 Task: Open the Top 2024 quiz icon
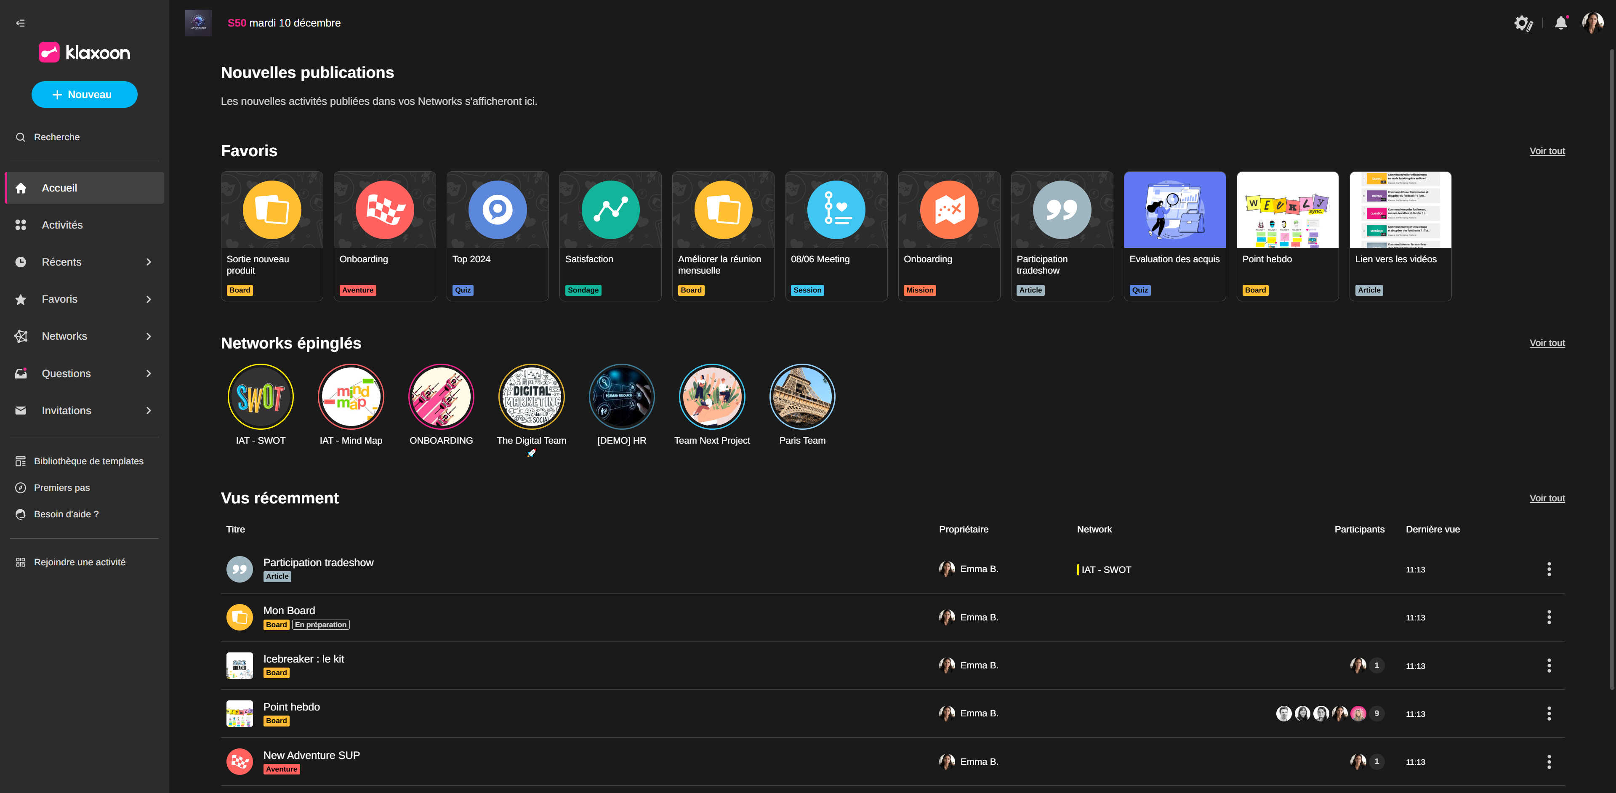coord(497,210)
